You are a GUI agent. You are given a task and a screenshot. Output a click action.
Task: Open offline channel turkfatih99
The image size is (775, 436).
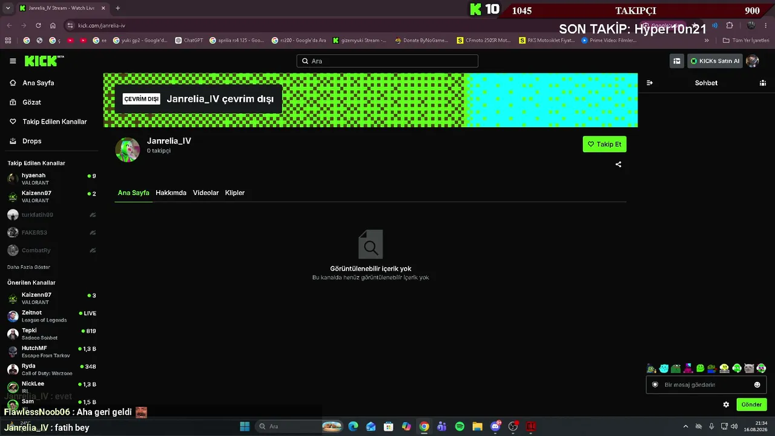(x=51, y=215)
